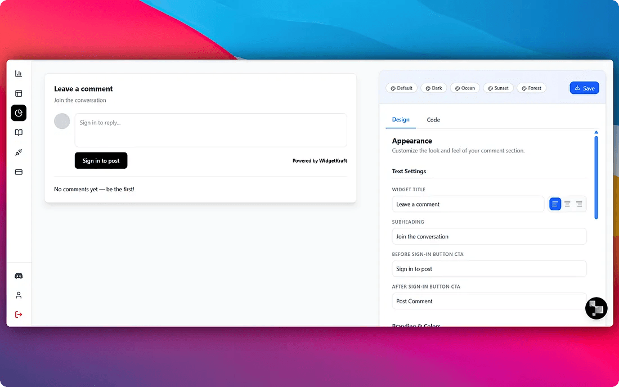The height and width of the screenshot is (387, 619).
Task: Select the Ocean theme preset
Action: point(465,88)
